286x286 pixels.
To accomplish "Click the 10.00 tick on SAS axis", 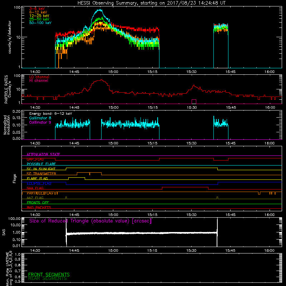I will point(15,225).
